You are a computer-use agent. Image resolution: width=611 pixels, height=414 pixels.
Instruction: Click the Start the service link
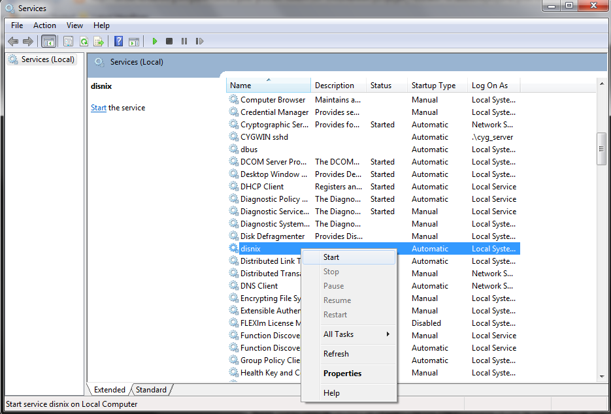pos(98,107)
